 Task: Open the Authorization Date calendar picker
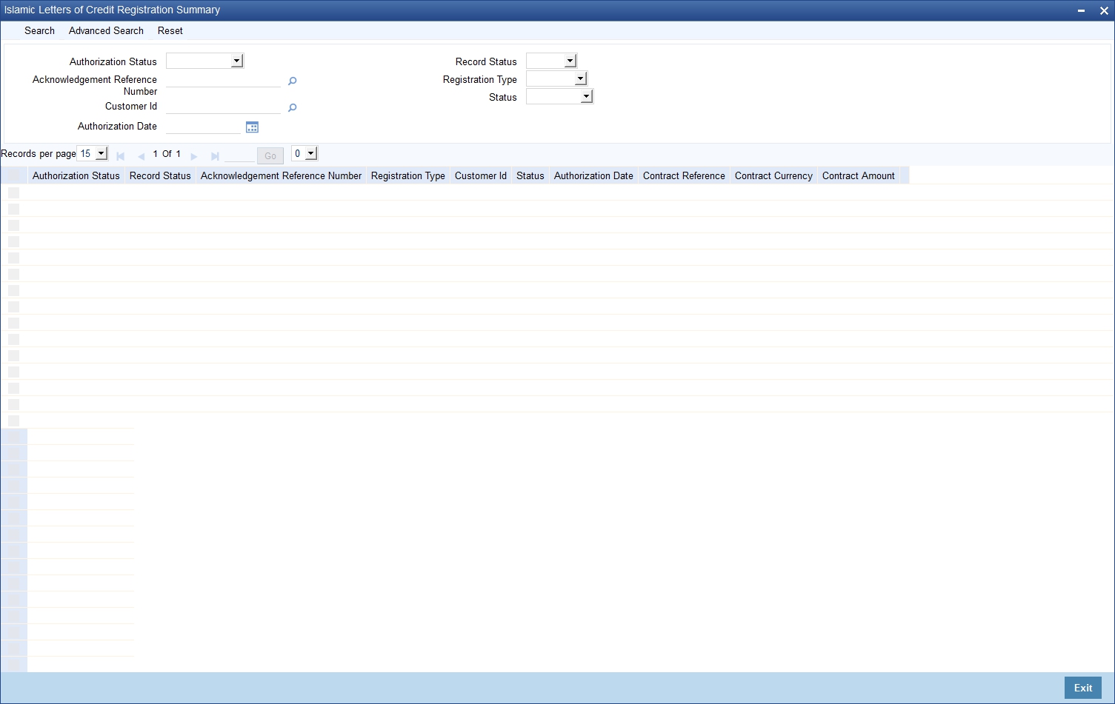click(252, 127)
